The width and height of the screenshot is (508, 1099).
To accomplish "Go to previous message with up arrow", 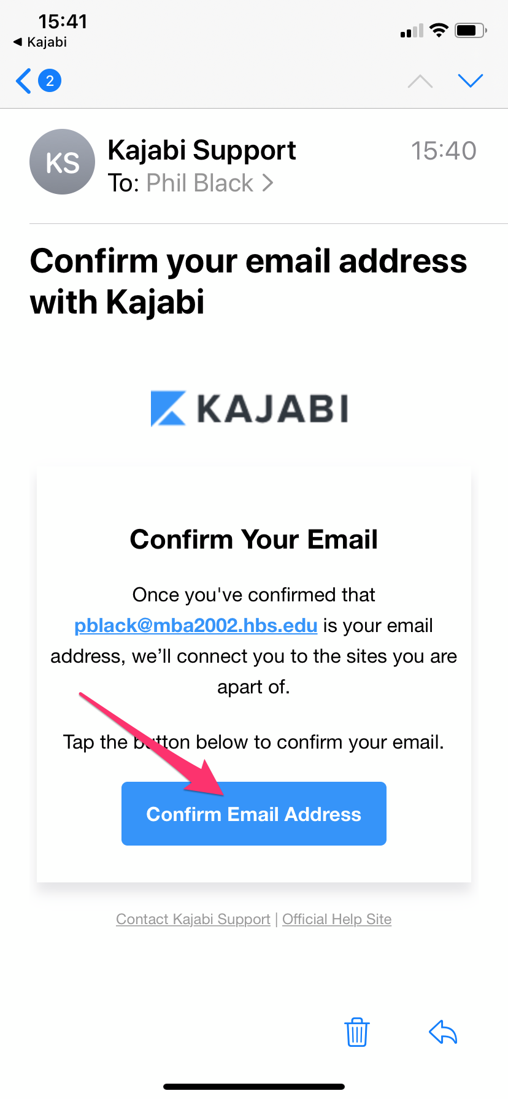I will click(x=420, y=81).
